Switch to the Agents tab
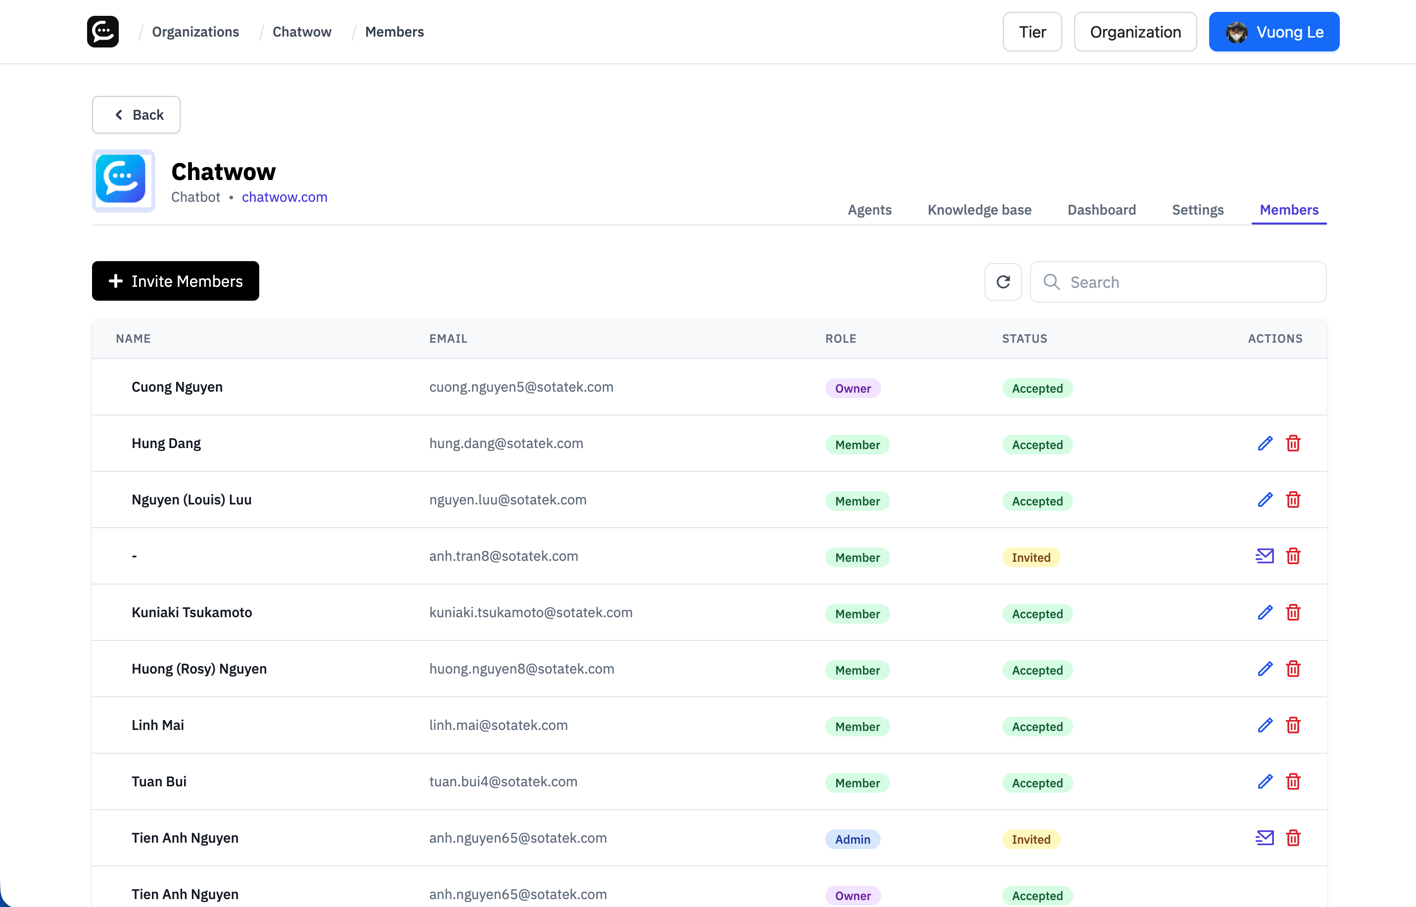 coord(869,210)
